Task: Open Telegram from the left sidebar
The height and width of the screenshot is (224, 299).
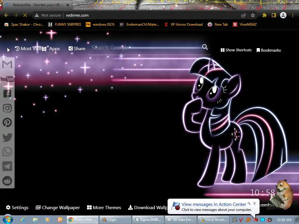Action: pyautogui.click(x=7, y=166)
